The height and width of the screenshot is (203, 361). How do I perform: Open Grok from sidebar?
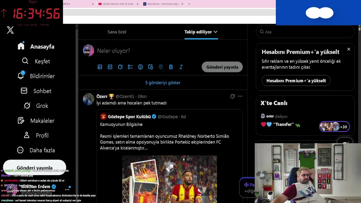tap(36, 106)
